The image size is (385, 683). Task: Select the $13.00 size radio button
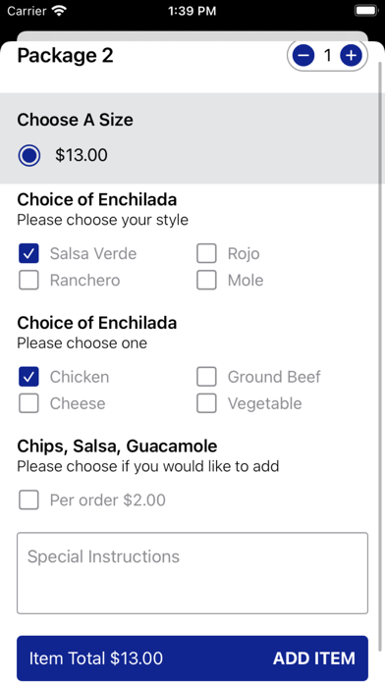click(x=29, y=155)
